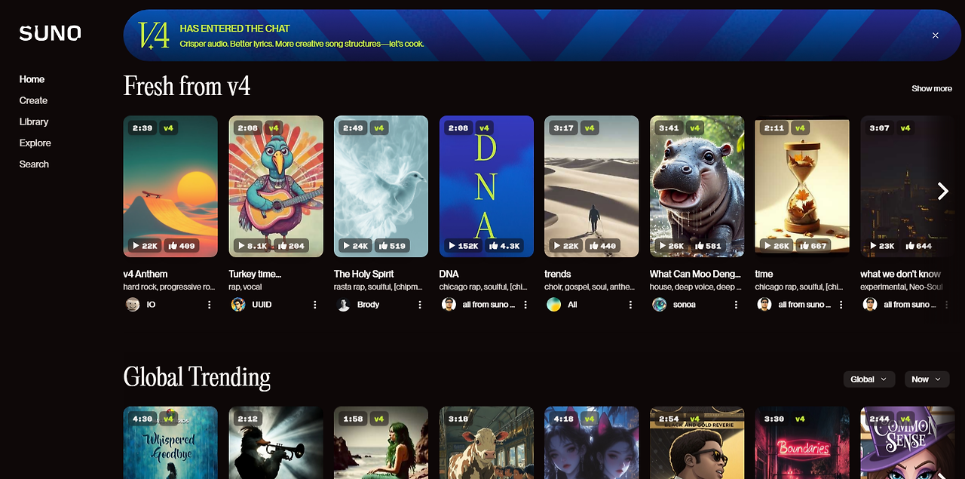Go to the Create page
The image size is (965, 479).
(33, 100)
